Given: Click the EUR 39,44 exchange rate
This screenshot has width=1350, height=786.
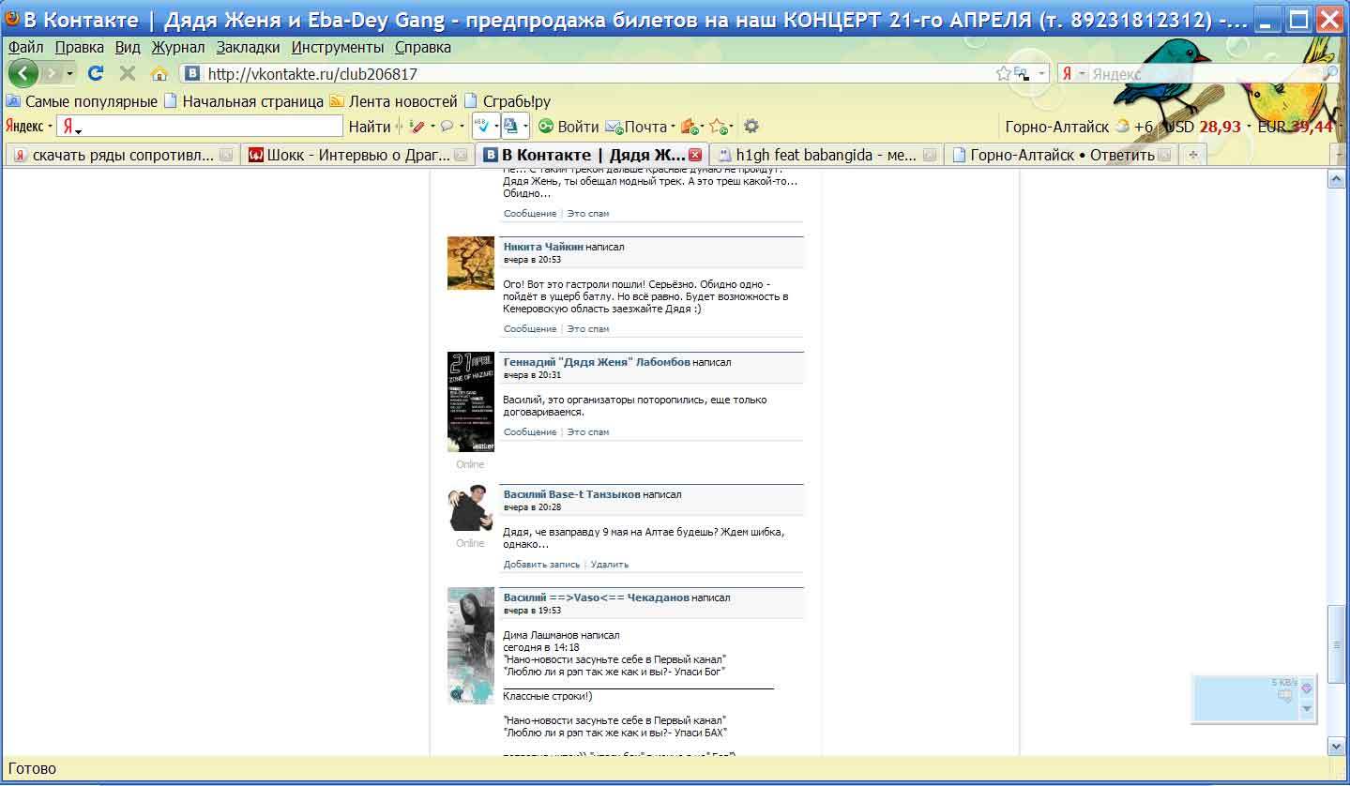Looking at the screenshot, I should pos(1297,127).
